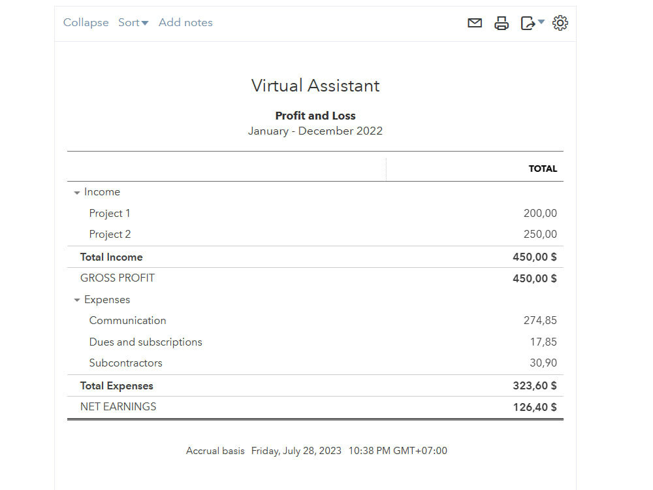Viewport: 653px width, 490px height.
Task: Open Dues and subscriptions amount 17,85
Action: [x=543, y=342]
